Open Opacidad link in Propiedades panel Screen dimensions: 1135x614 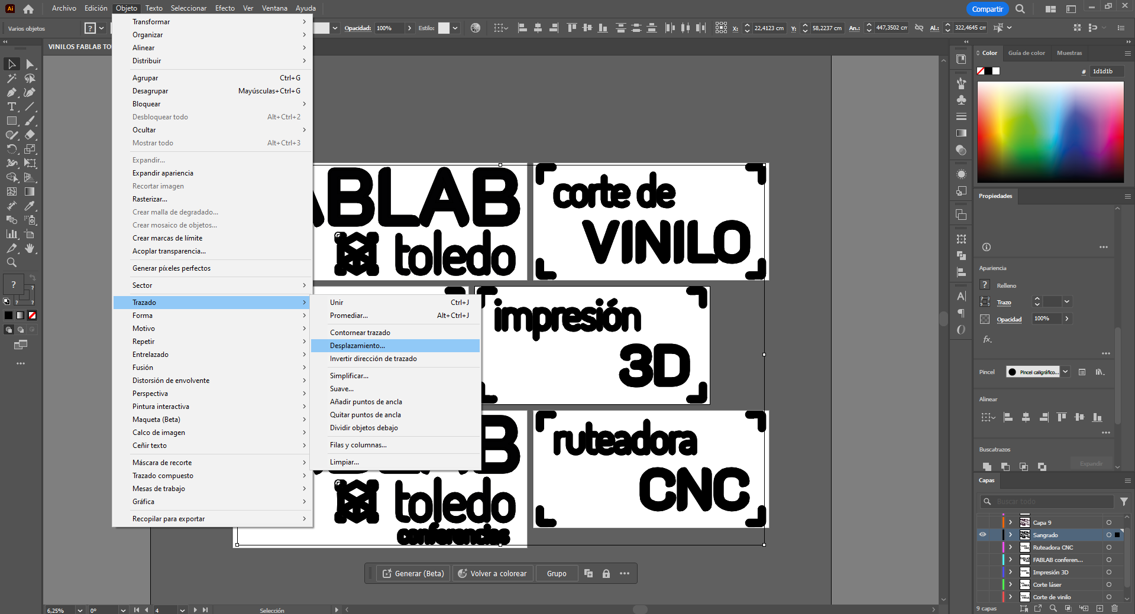click(1009, 320)
